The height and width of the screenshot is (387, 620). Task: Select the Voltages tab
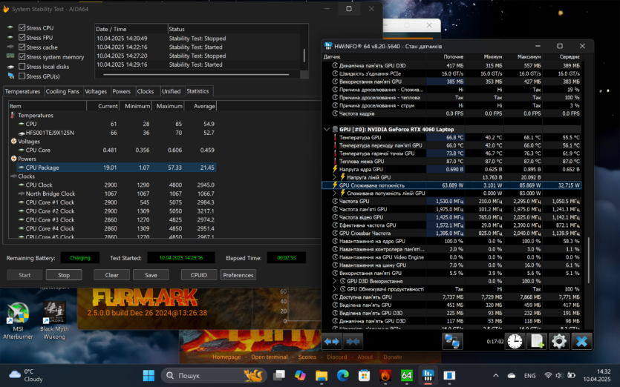coord(96,91)
